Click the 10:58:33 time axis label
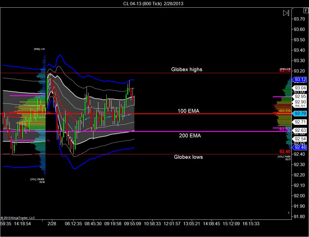 tap(152, 224)
